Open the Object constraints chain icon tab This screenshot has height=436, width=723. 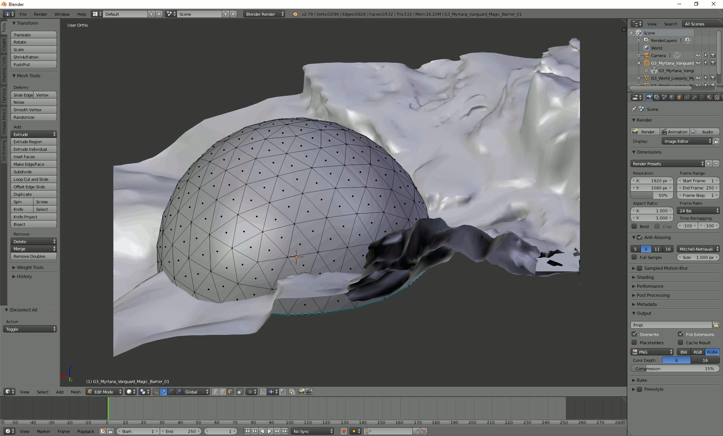tap(687, 97)
